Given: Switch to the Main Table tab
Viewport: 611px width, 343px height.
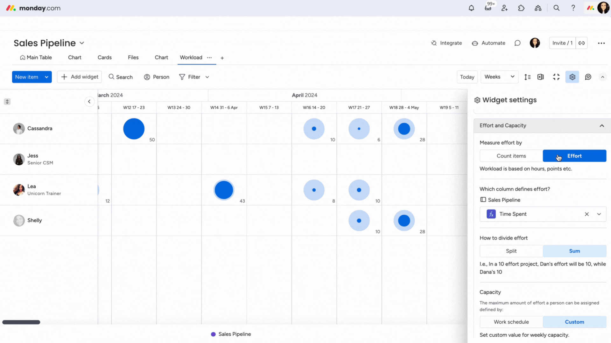Looking at the screenshot, I should click(x=36, y=57).
